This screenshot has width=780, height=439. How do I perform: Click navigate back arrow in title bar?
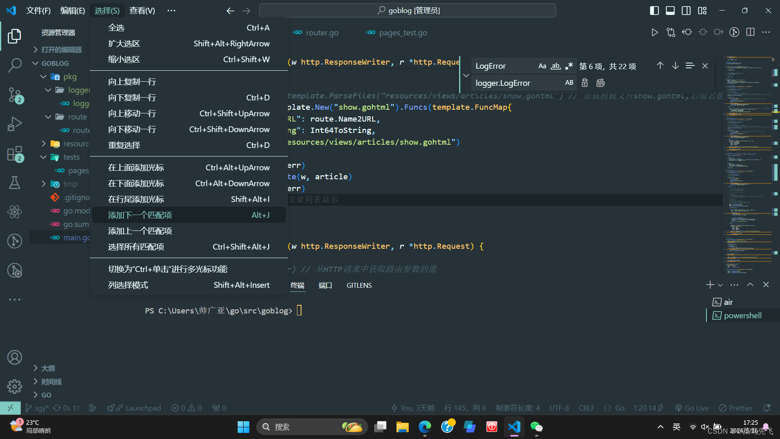point(230,11)
